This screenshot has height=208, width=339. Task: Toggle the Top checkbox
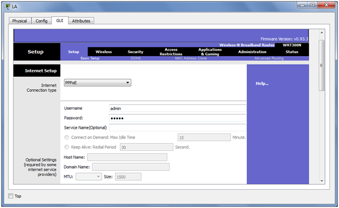11,196
